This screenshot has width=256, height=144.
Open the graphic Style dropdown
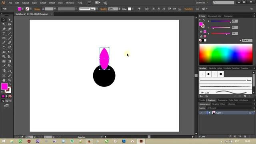point(133,9)
